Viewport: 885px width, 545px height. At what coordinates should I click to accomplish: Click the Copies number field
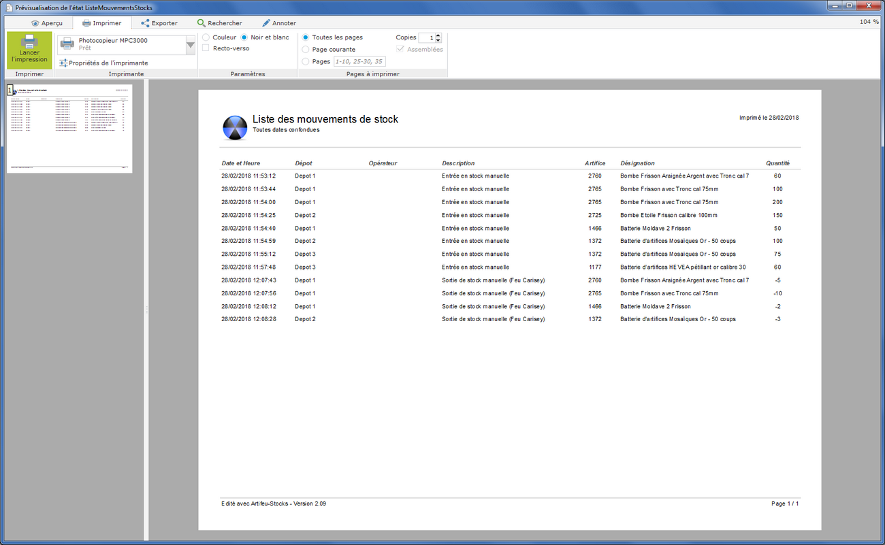point(426,38)
